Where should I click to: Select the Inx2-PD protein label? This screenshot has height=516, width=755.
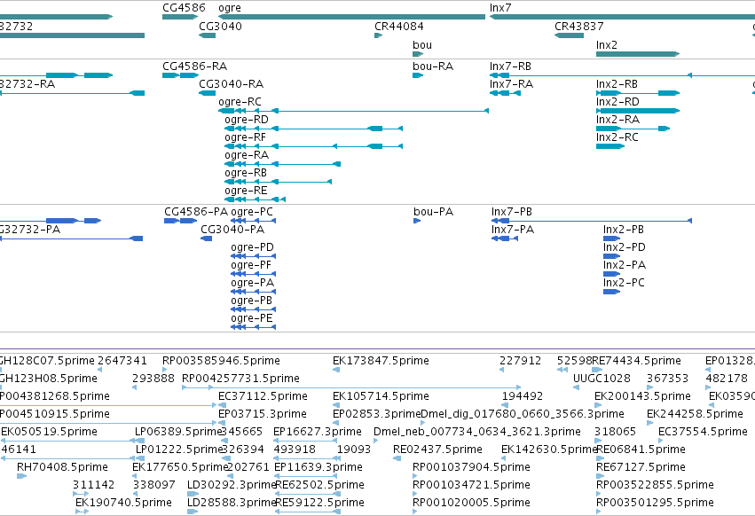(x=625, y=247)
